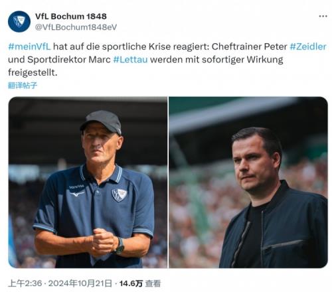
Task: Open the @VfLBochum1848eV handle
Action: coord(76,27)
